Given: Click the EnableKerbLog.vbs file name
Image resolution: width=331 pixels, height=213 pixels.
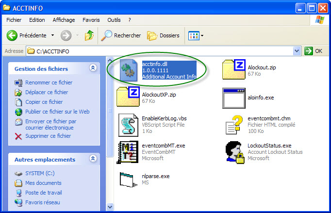Looking at the screenshot, I should pos(164,118).
